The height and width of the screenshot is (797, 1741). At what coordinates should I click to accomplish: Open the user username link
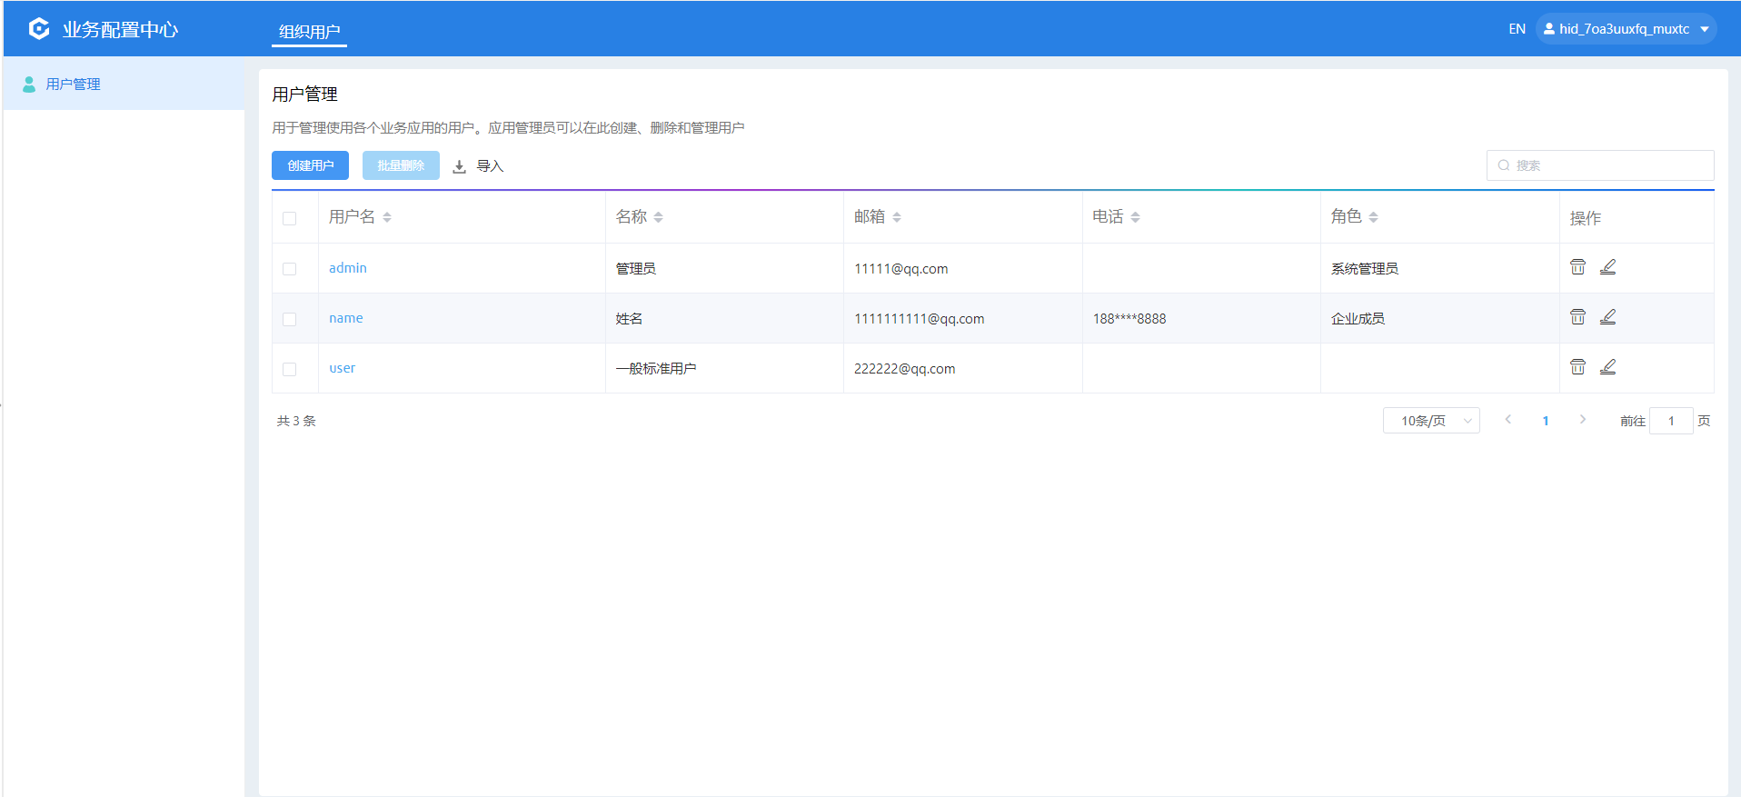(343, 368)
